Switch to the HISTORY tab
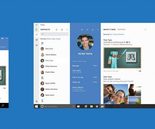Image resolution: width=155 pixels, height=129 pixels. [121, 30]
